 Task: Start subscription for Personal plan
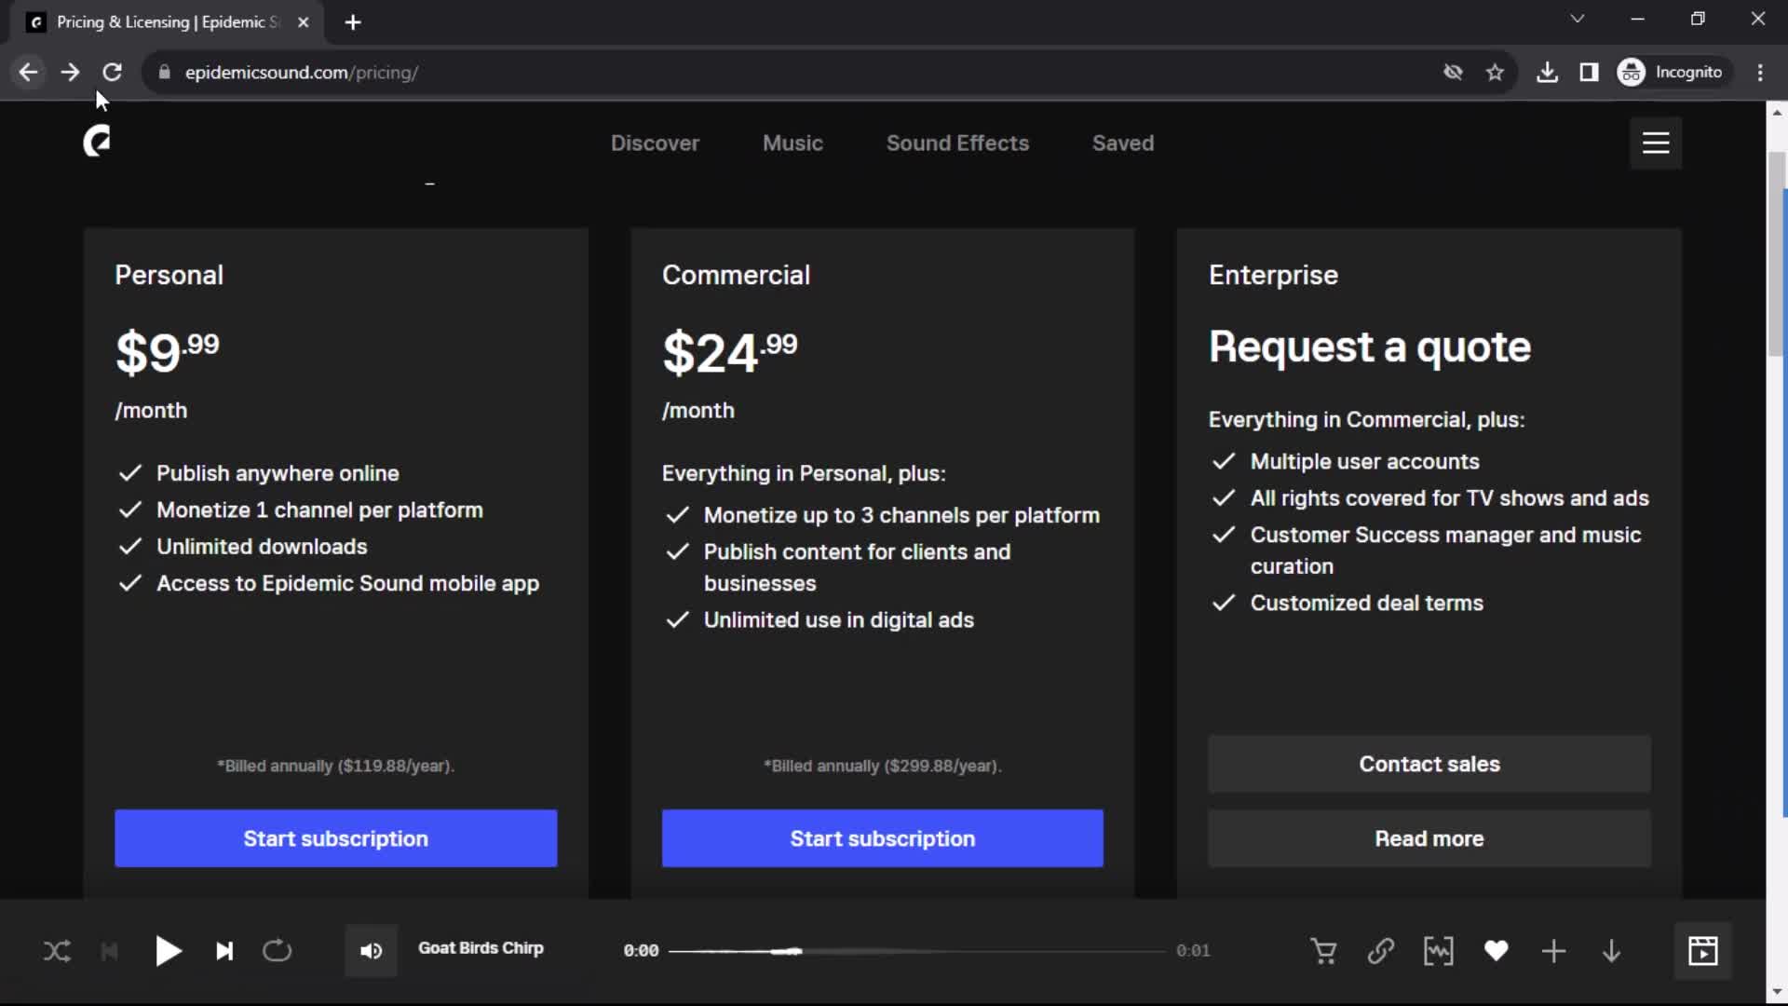click(336, 838)
